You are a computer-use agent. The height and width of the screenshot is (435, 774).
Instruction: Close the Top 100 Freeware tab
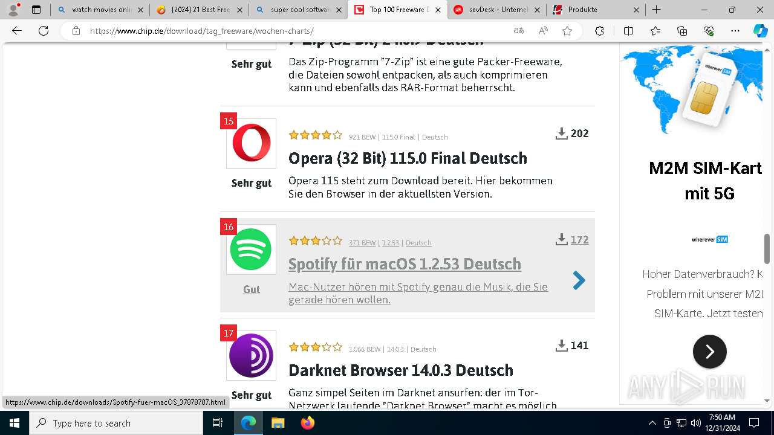click(438, 10)
